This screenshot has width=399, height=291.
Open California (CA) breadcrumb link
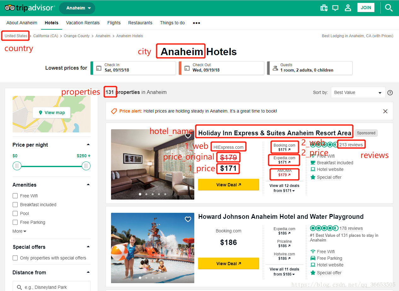pyautogui.click(x=46, y=36)
